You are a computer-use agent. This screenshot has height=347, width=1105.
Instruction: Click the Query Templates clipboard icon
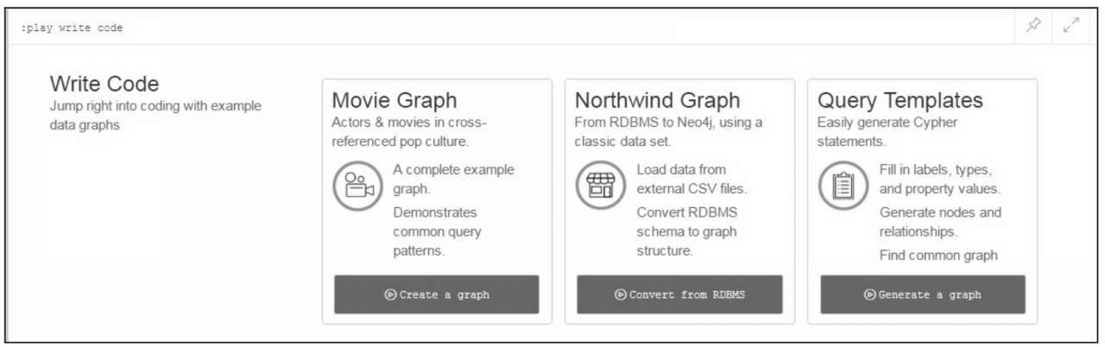point(843,186)
